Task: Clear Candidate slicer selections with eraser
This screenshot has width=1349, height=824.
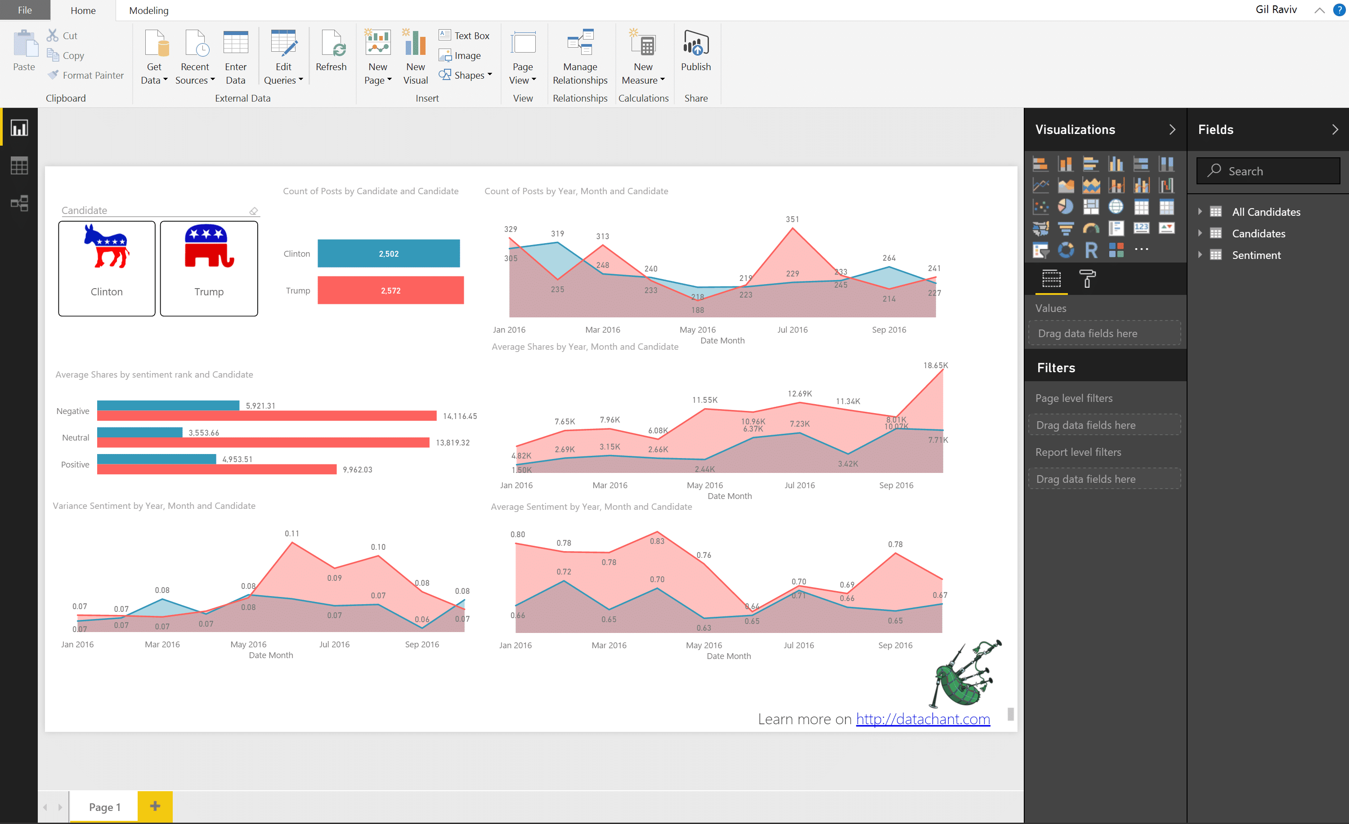Action: (254, 211)
